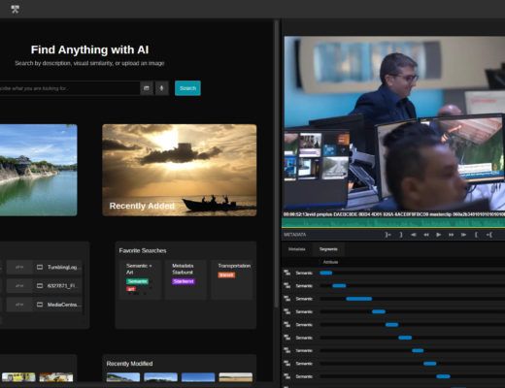Select the longest blue segment bar
Image resolution: width=505 pixels, height=388 pixels.
pos(358,299)
